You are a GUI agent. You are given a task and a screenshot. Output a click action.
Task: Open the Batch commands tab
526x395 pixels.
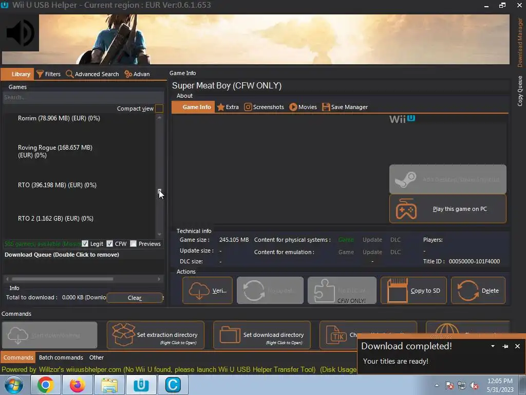tap(61, 357)
